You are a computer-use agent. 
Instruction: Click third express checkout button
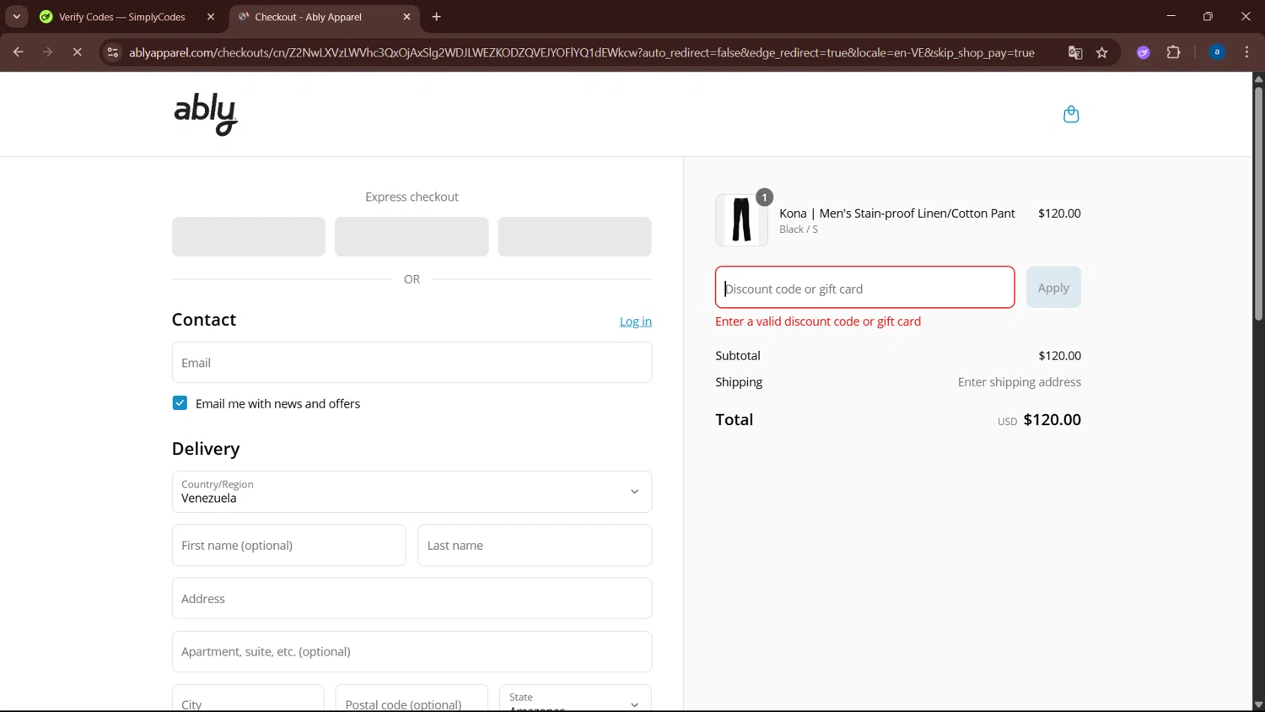tap(574, 236)
